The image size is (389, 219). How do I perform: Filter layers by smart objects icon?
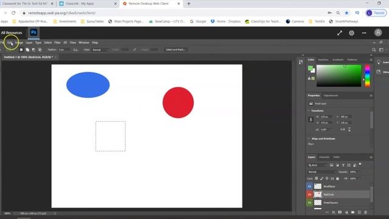click(354, 165)
